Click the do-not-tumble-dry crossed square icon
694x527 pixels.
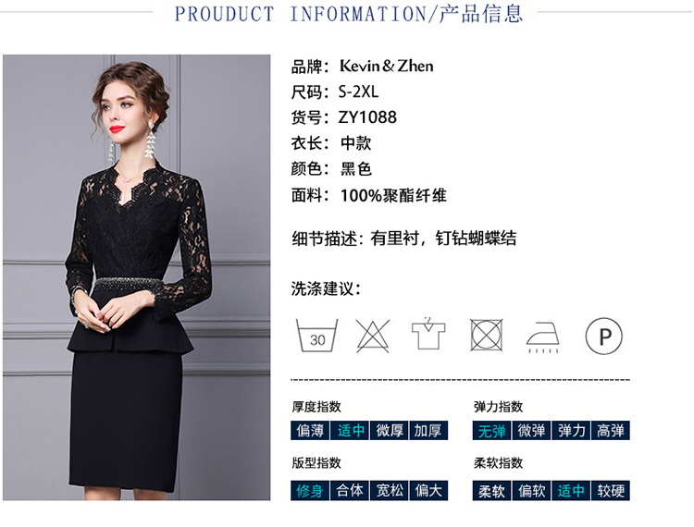click(x=486, y=335)
